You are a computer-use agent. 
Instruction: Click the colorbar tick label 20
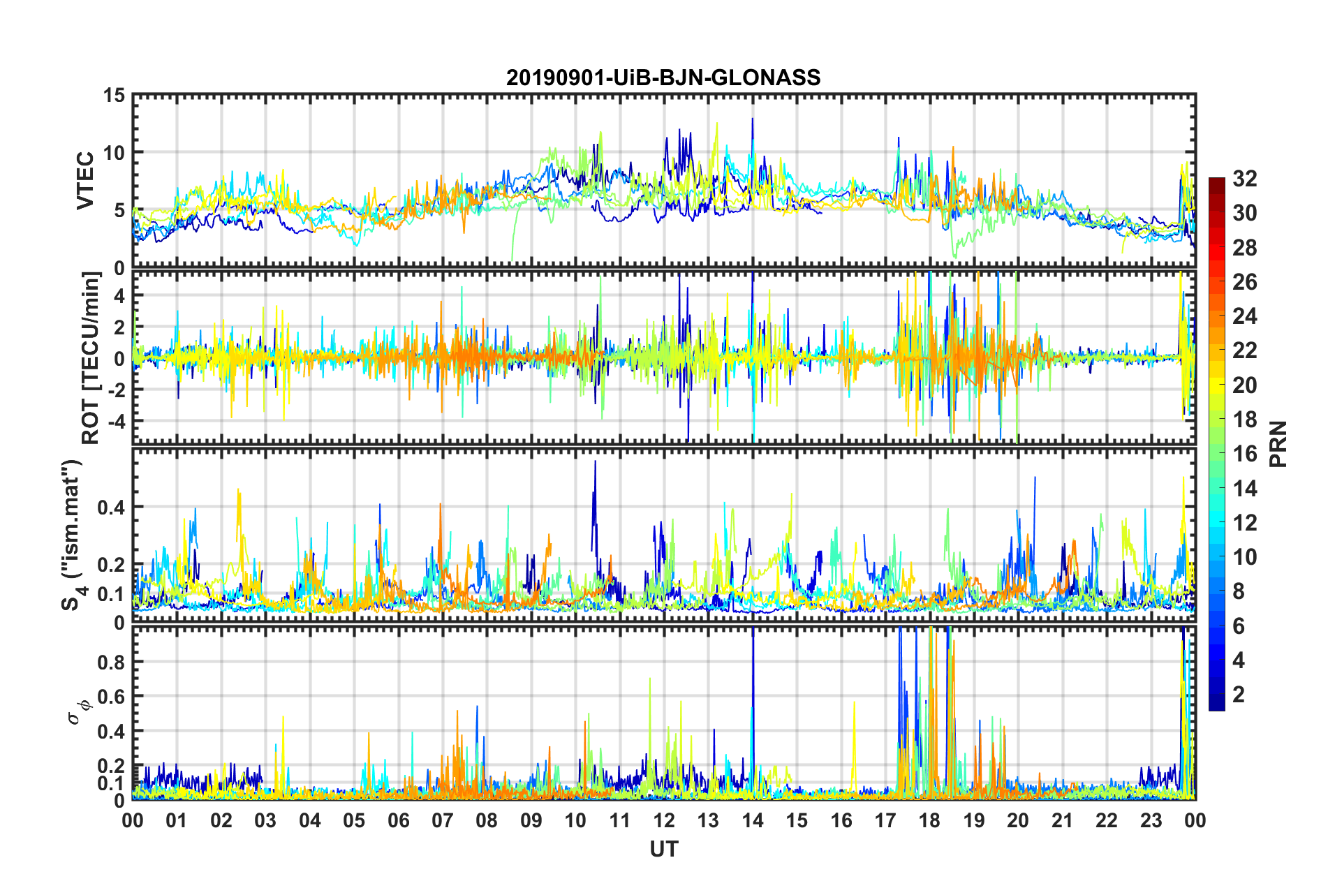pos(1245,385)
